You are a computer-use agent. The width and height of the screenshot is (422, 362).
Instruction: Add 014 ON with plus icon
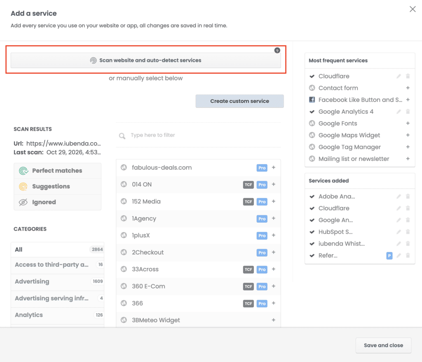274,184
